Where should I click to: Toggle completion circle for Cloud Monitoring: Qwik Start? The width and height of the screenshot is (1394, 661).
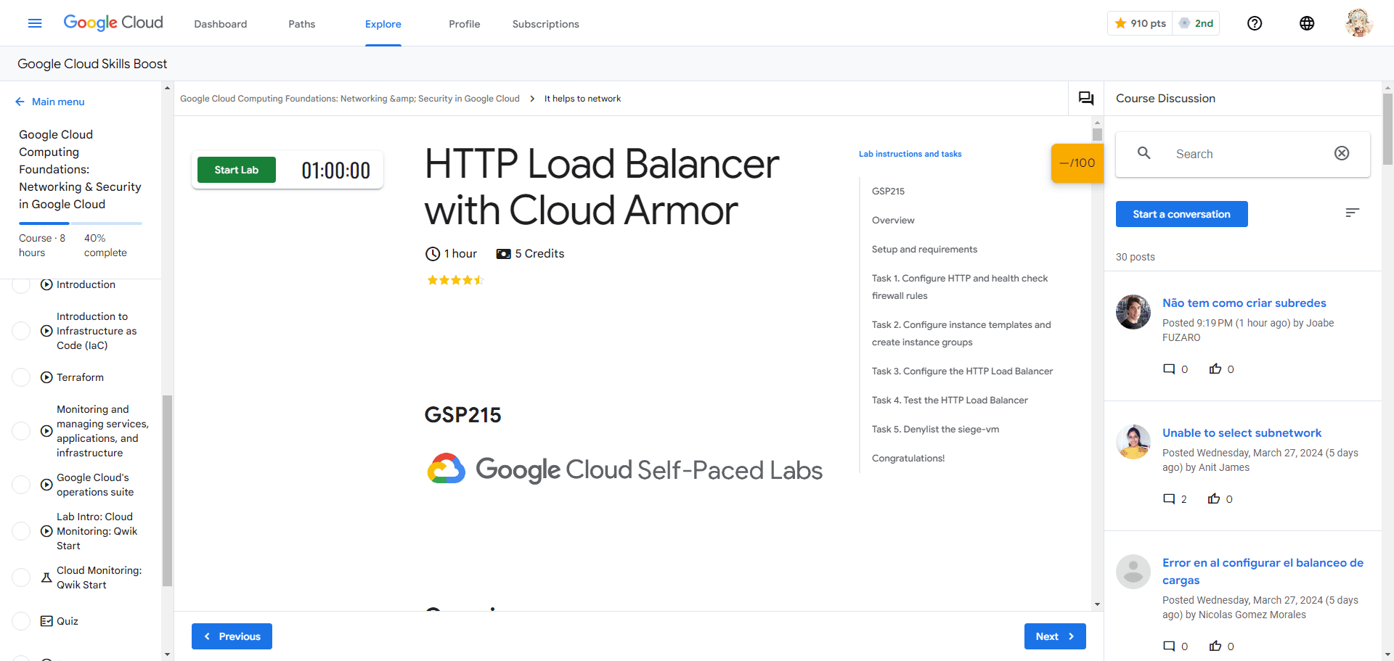click(22, 578)
